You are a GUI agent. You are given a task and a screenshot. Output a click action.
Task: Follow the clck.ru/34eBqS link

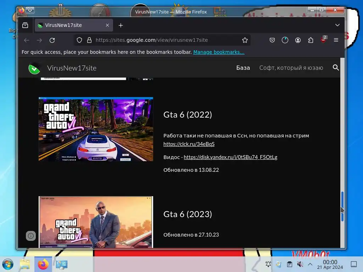click(x=189, y=144)
